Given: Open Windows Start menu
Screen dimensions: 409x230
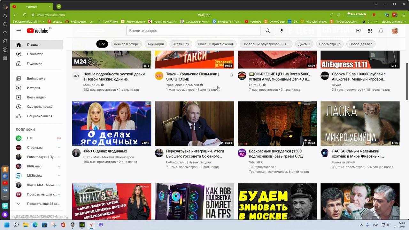Looking at the screenshot, I should pos(7,225).
